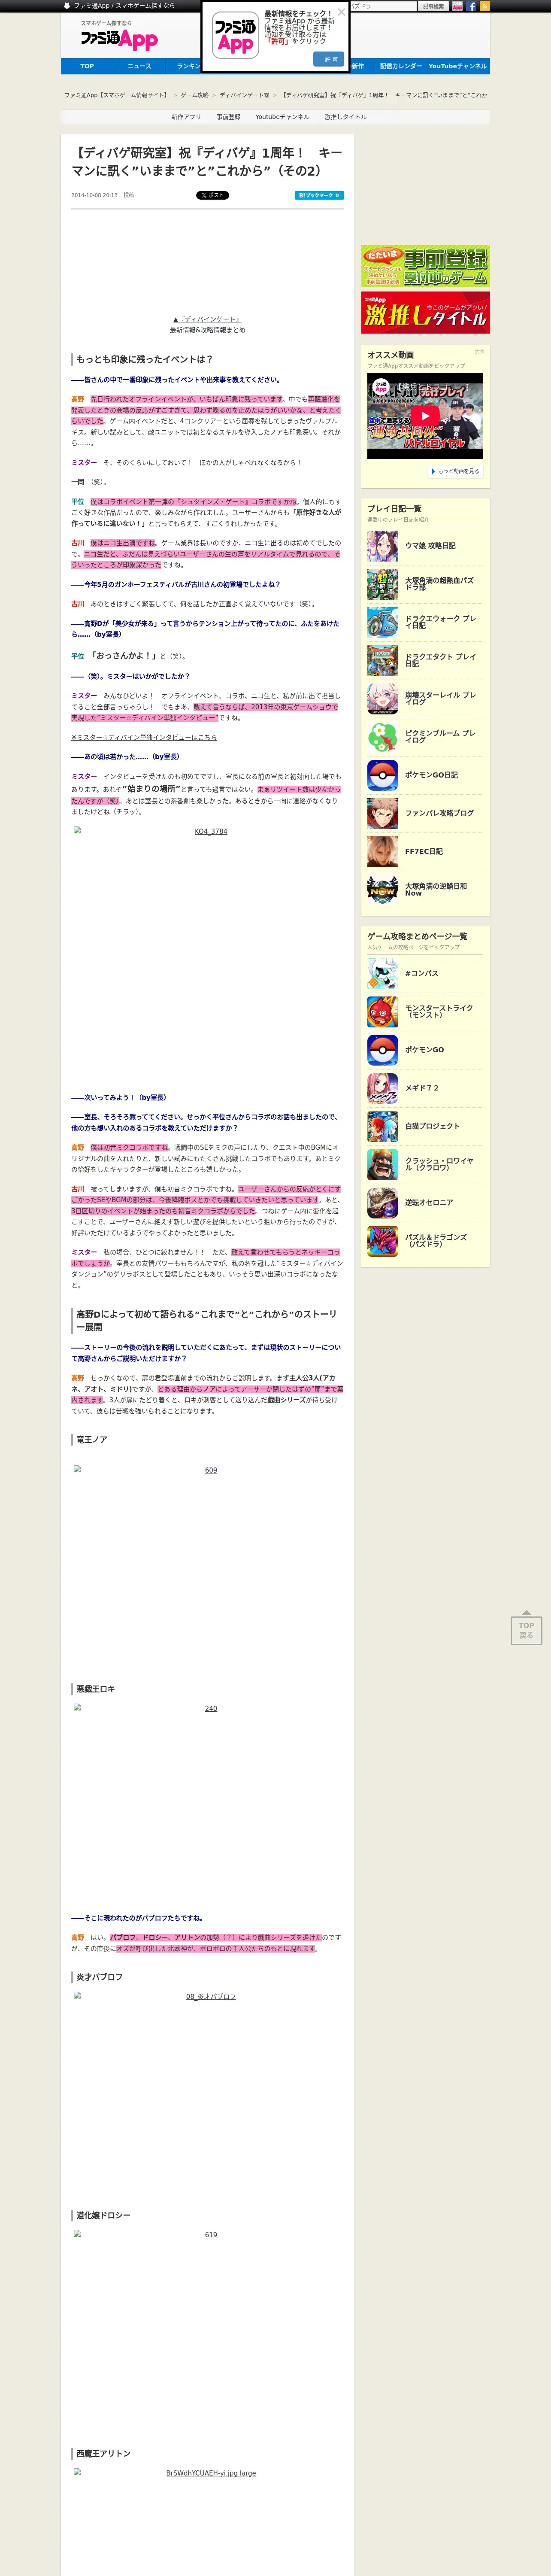The image size is (551, 2576).
Task: Select the 事前登録 sub-menu item
Action: (229, 117)
